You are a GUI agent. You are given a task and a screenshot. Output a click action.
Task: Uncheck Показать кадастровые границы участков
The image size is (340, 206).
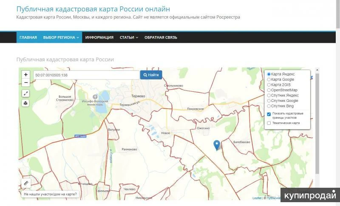[x=269, y=114]
